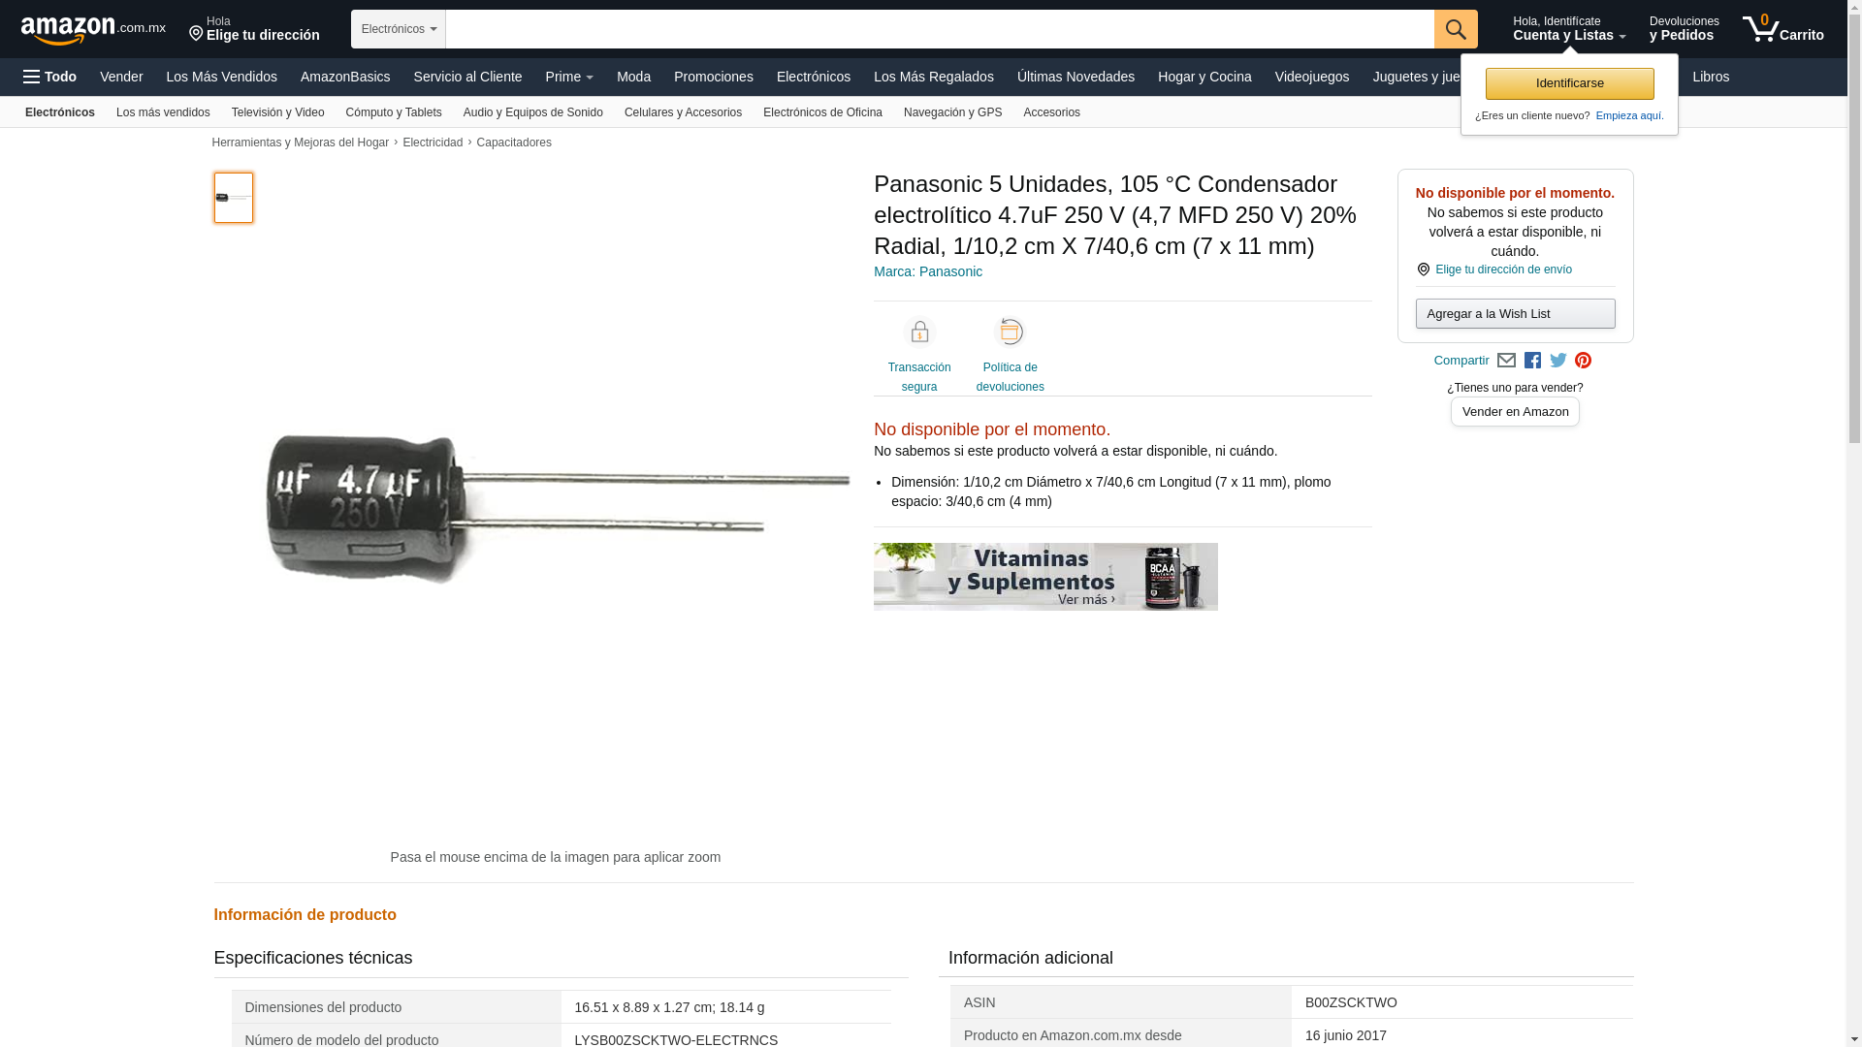Select Celulares y Accesorios subcategory tab
Screen dimensions: 1862x1047
click(683, 112)
